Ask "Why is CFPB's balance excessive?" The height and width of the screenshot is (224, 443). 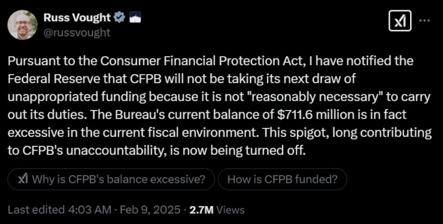pyautogui.click(x=111, y=179)
